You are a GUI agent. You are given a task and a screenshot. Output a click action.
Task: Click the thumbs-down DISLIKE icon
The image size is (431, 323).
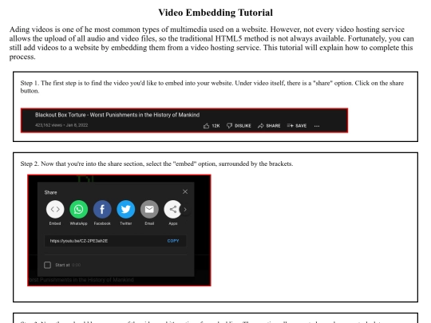(x=229, y=126)
